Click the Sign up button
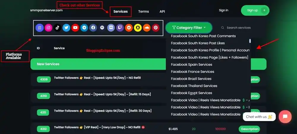297x134 pixels. pyautogui.click(x=255, y=10)
